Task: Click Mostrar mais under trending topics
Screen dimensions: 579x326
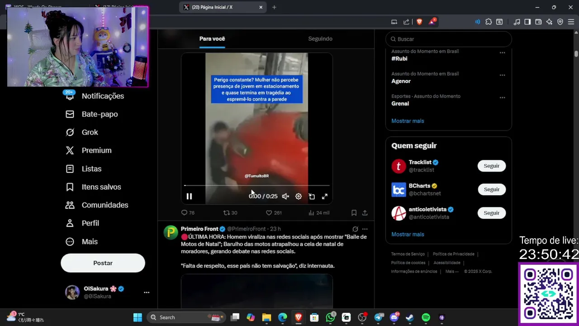Action: pyautogui.click(x=408, y=121)
